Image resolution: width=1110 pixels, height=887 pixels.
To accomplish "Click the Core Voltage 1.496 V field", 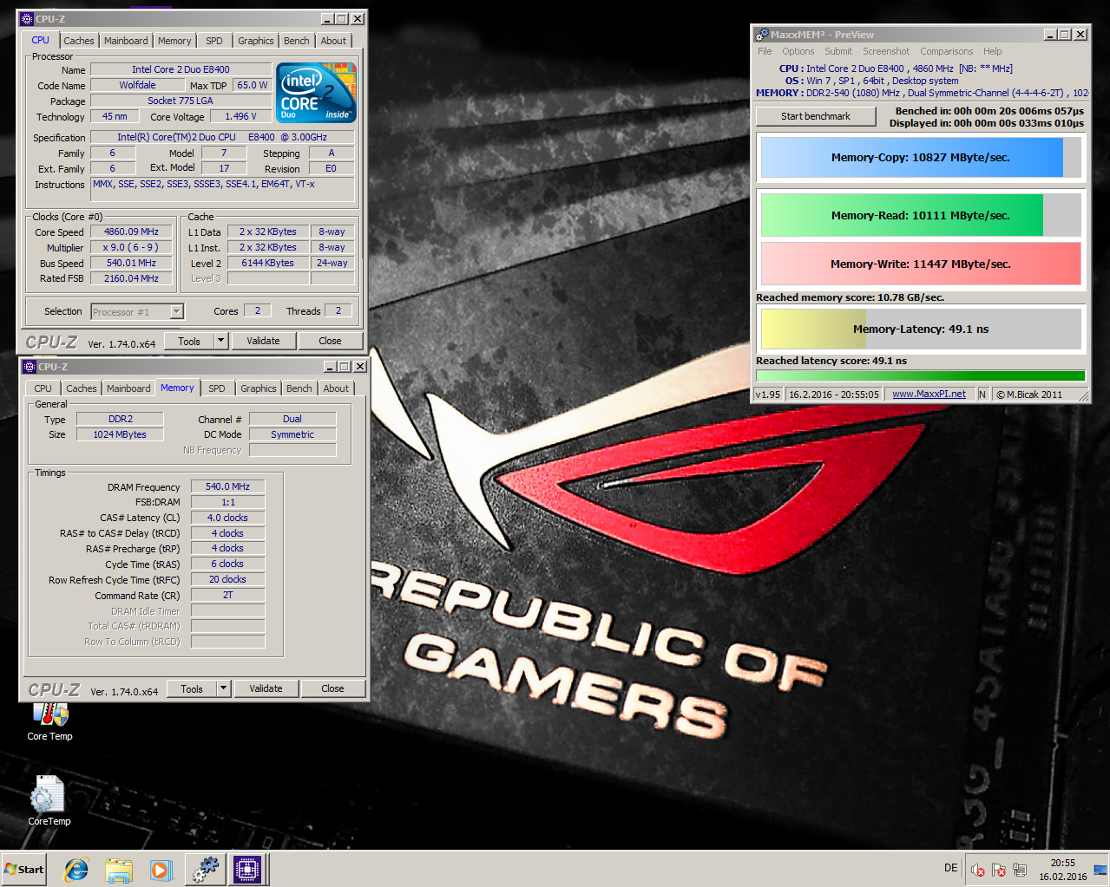I will point(240,116).
